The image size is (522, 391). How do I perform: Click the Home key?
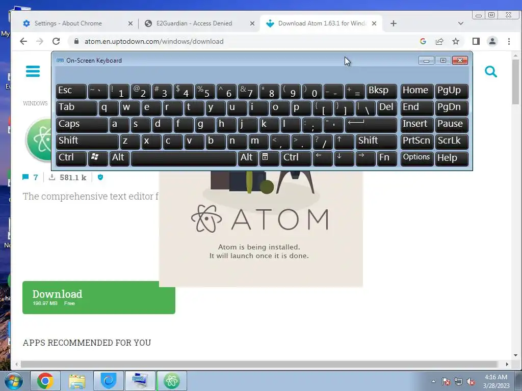click(416, 92)
